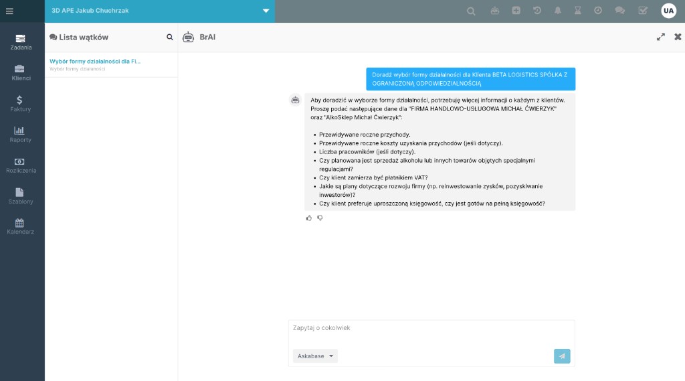Give thumbs down to the BrAI response
The image size is (685, 381).
pyautogui.click(x=320, y=218)
